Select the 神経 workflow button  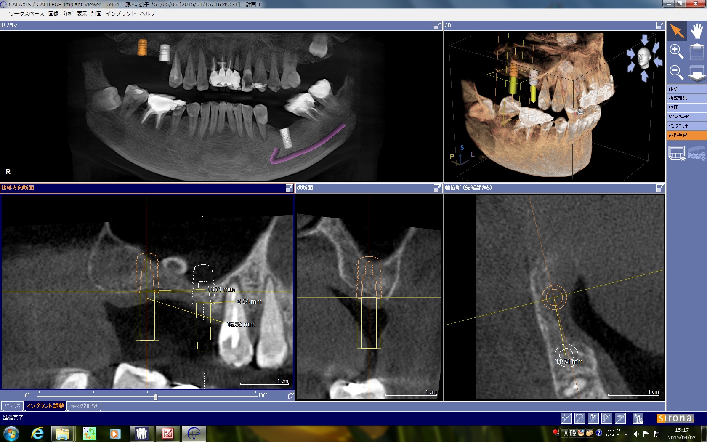point(686,107)
